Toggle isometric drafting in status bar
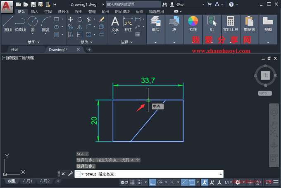Screen dimensions: 281x188 [172, 183]
